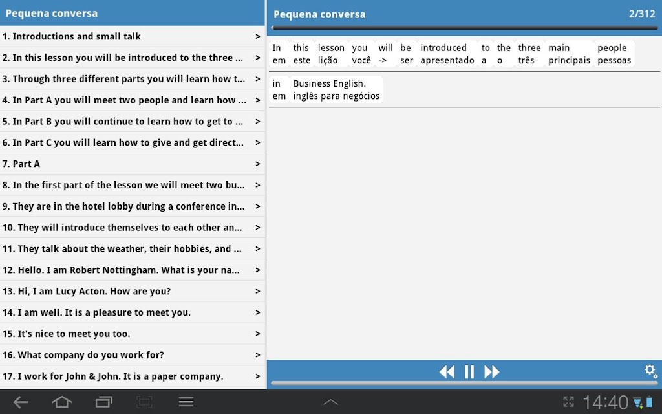Open the recent apps switcher
The image size is (662, 414).
[x=103, y=402]
